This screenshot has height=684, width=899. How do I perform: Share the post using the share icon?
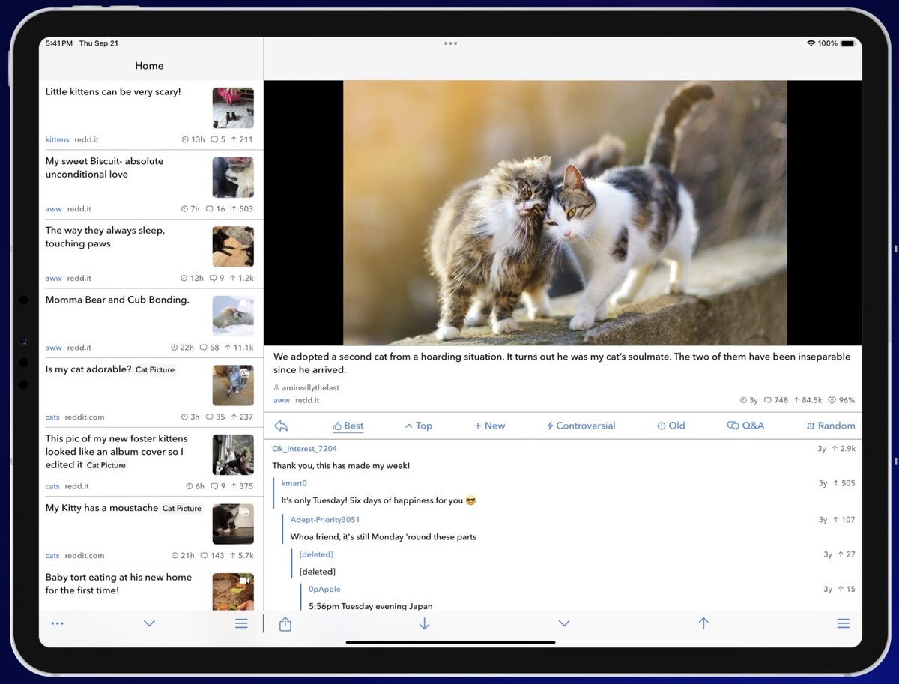(285, 623)
